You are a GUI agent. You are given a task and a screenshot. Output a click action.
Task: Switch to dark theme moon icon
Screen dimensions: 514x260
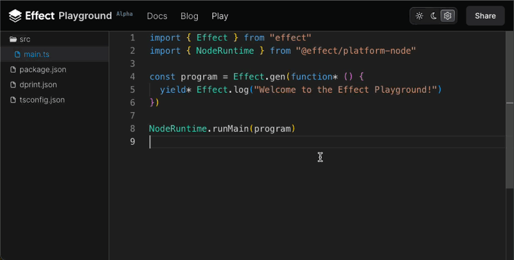tap(433, 15)
